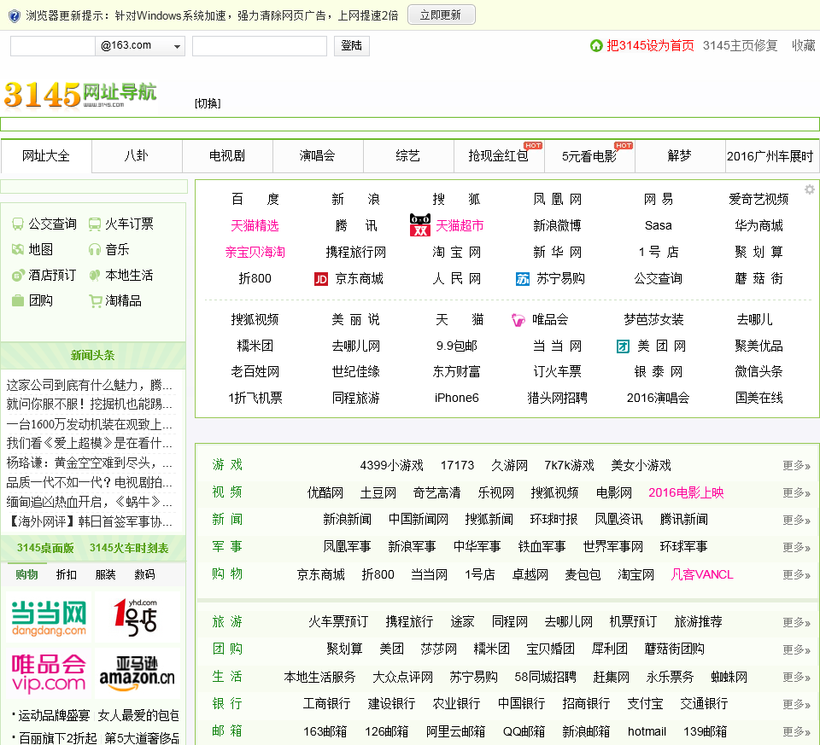The height and width of the screenshot is (745, 820).
Task: Click the Suning icon beside 苏宁易购
Action: tap(523, 280)
